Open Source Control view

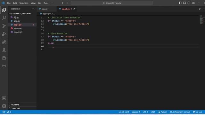pos(4,26)
